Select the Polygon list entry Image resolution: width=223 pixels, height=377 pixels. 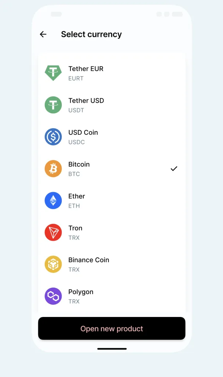81,292
